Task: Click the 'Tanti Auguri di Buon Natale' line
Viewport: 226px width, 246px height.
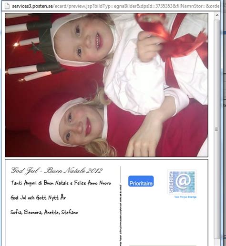Action: pyautogui.click(x=61, y=183)
